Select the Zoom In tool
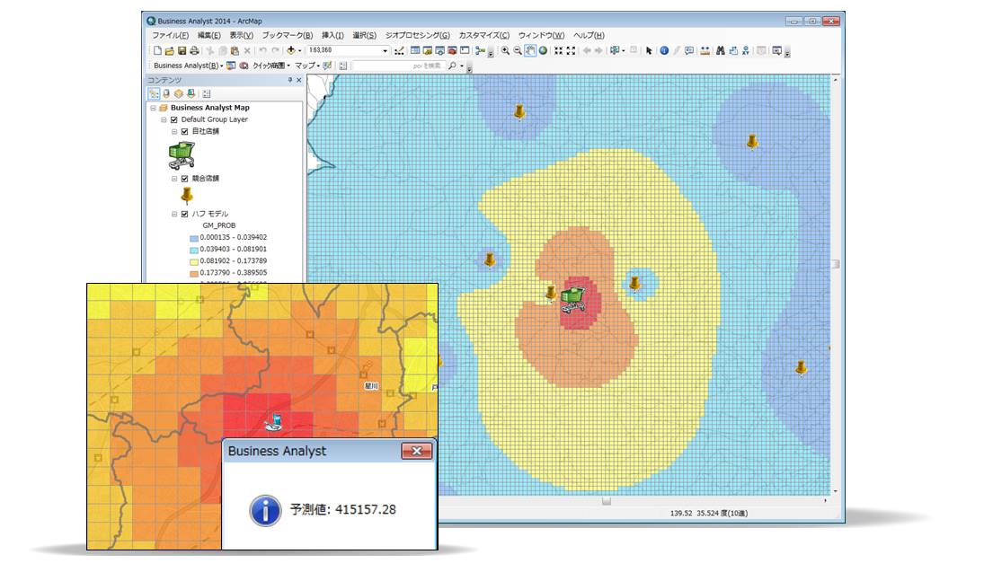Viewport: 984px width, 572px height. 505,51
